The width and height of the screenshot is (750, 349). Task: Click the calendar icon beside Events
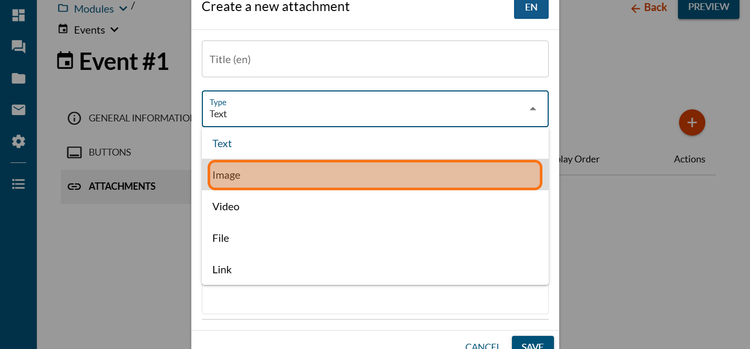pos(63,29)
